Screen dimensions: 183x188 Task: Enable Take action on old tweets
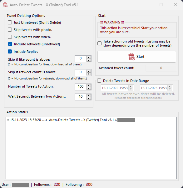[99, 43]
